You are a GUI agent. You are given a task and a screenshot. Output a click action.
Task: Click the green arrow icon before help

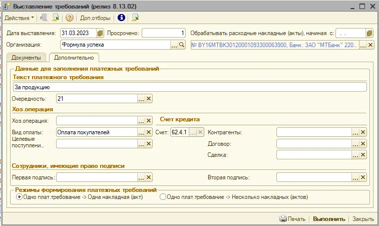(56, 18)
